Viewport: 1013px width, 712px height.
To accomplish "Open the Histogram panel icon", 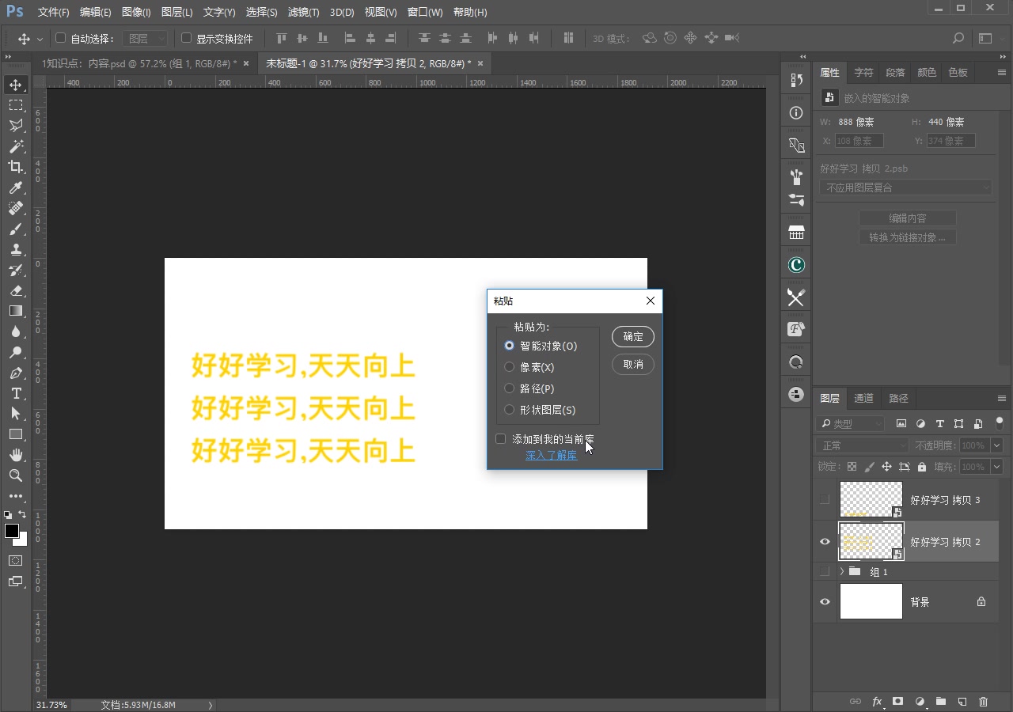I will pyautogui.click(x=795, y=232).
